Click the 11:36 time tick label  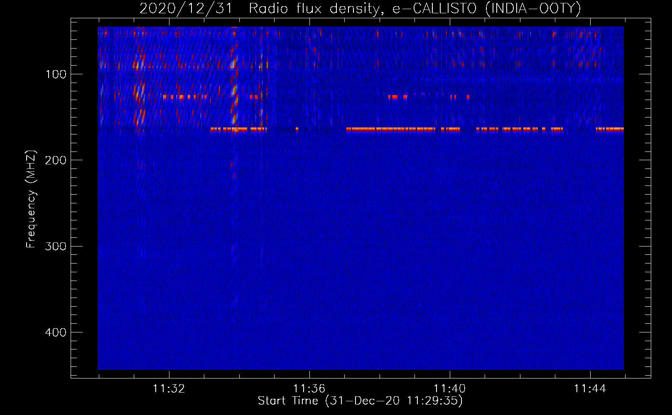click(309, 389)
